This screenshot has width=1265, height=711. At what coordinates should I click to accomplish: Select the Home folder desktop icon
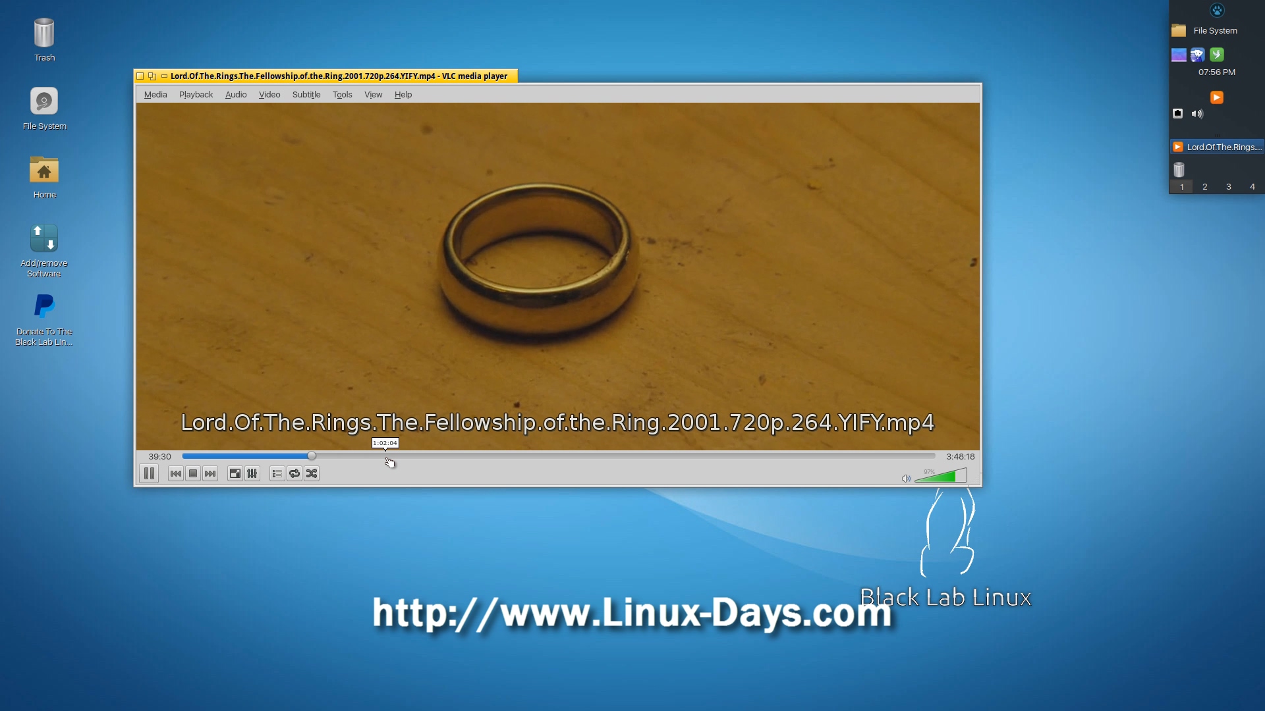[x=44, y=177]
